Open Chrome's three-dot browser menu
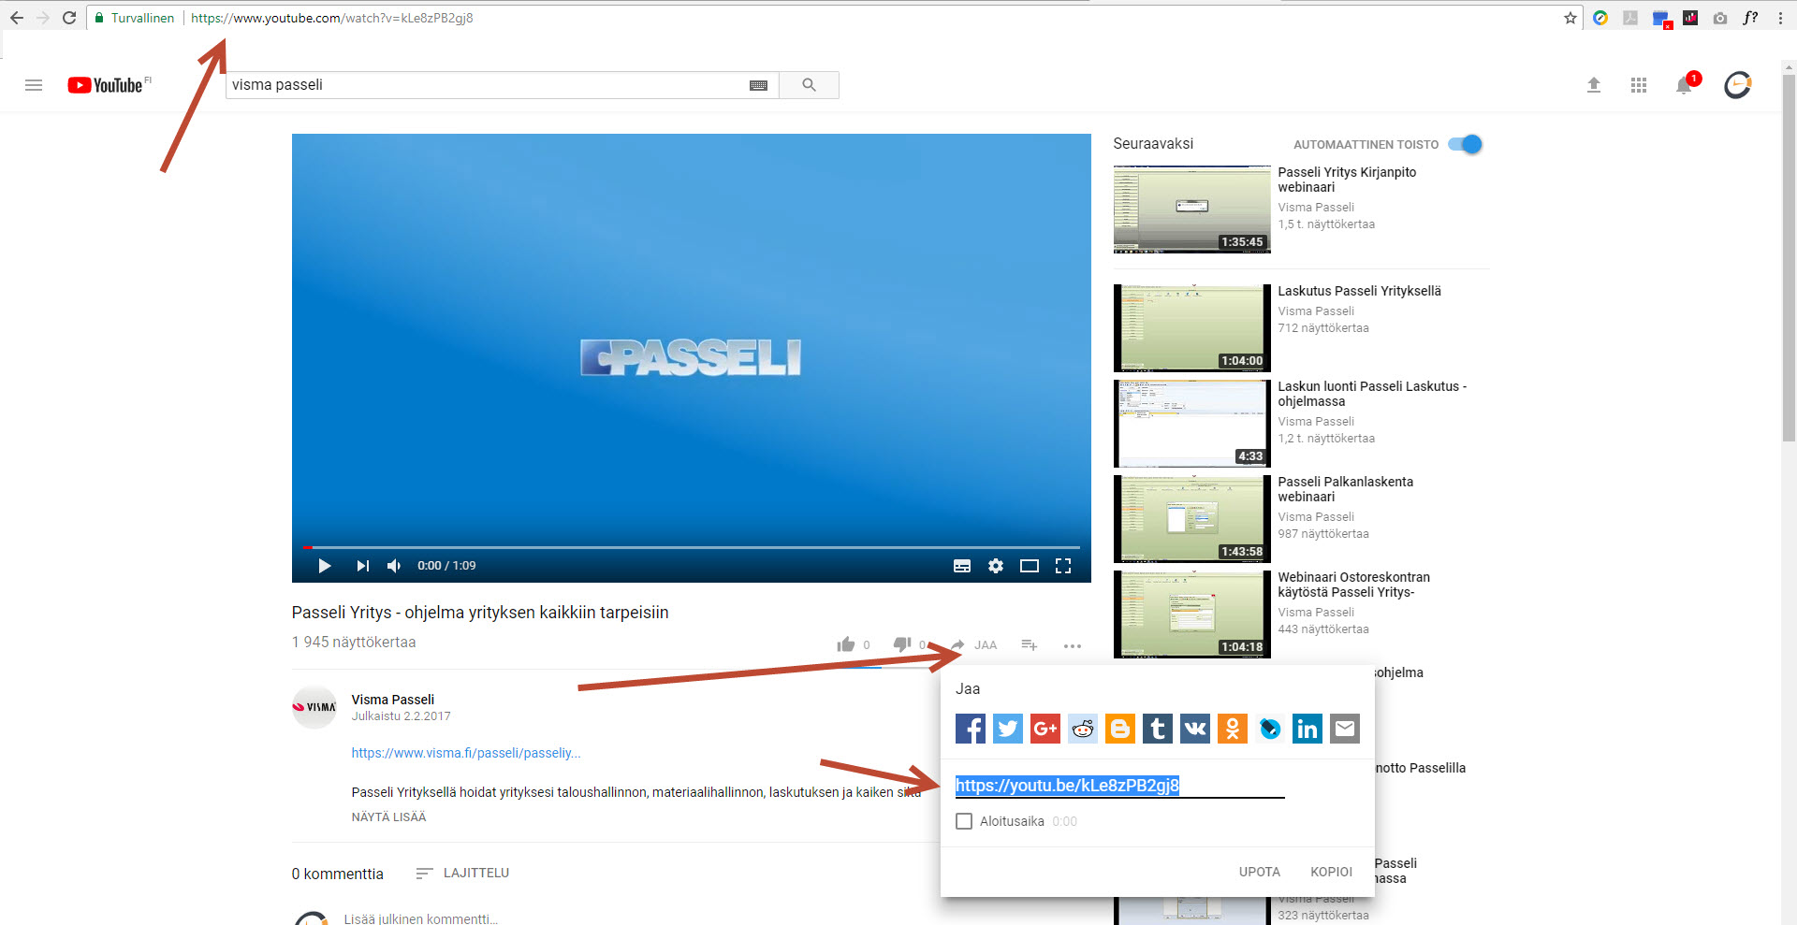1797x925 pixels. tap(1780, 18)
